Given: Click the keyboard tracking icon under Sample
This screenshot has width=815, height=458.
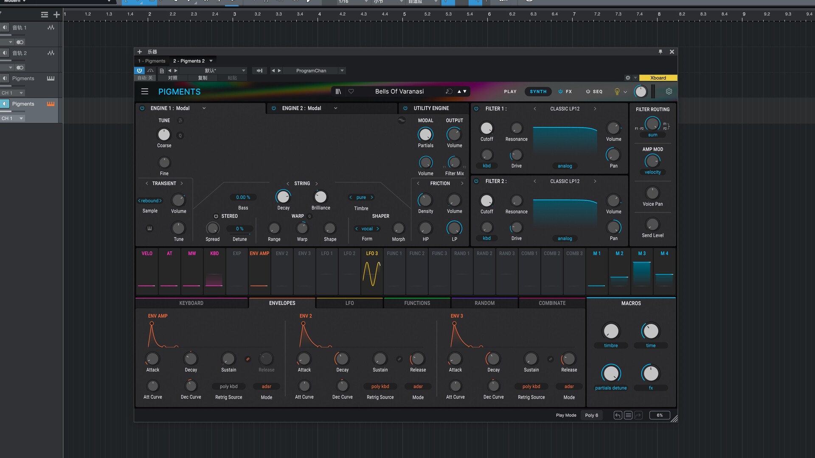Looking at the screenshot, I should click(149, 228).
